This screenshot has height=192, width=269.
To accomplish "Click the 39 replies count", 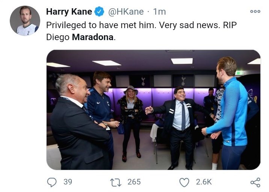I will [x=68, y=182].
